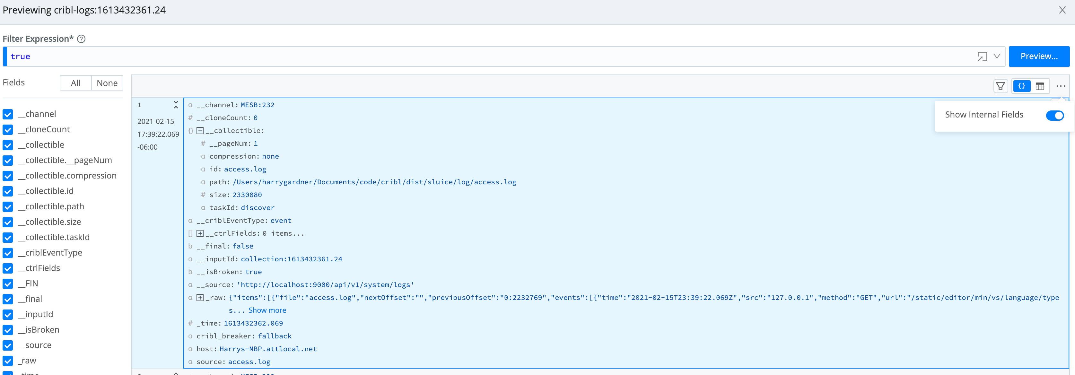This screenshot has height=375, width=1075.
Task: Click the Filter Expression help icon
Action: (81, 39)
